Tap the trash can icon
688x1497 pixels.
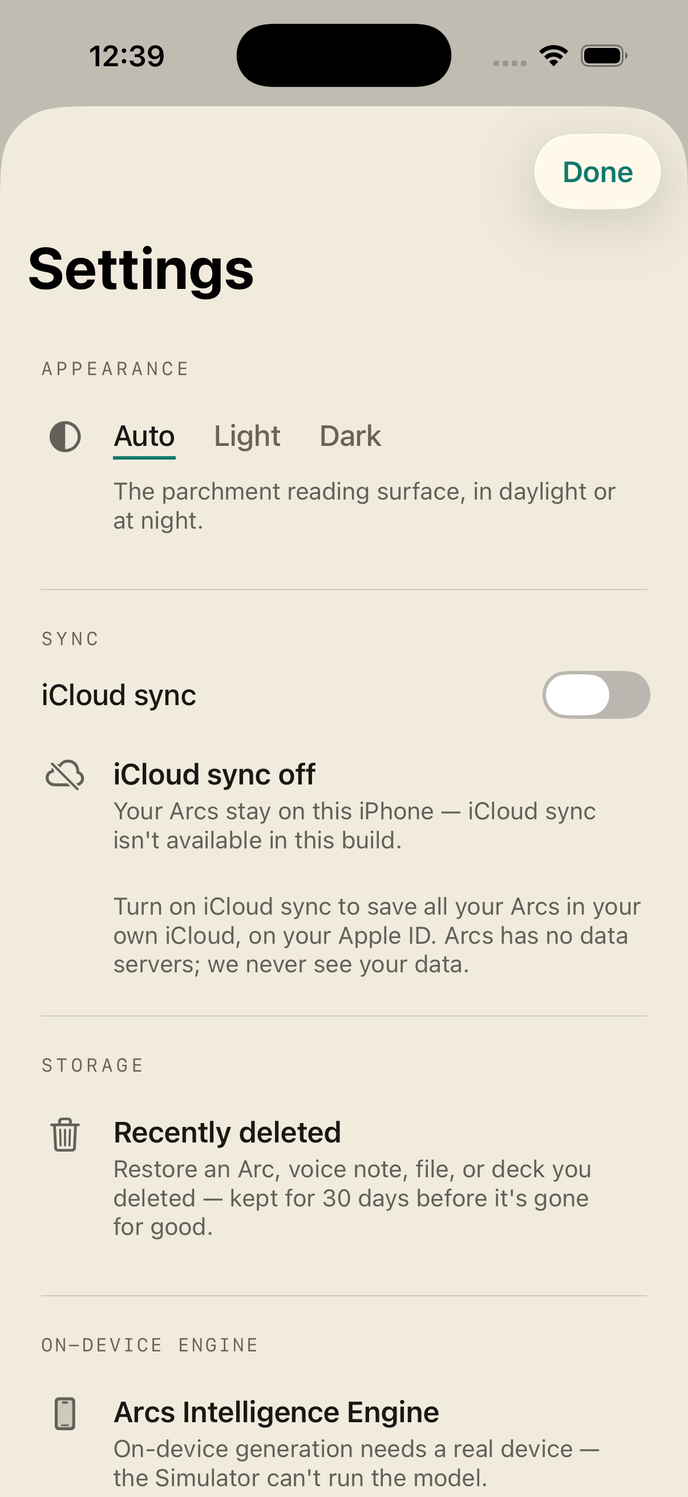tap(65, 1134)
